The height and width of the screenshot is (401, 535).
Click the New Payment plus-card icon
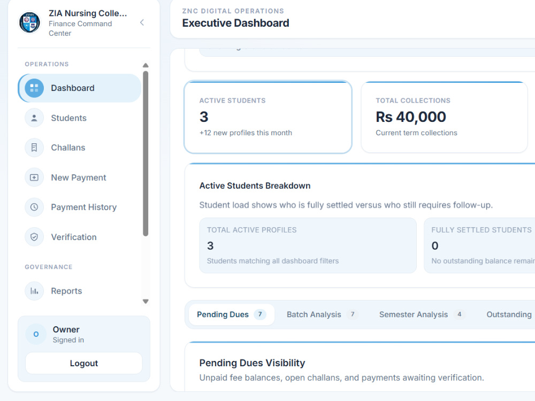(34, 178)
